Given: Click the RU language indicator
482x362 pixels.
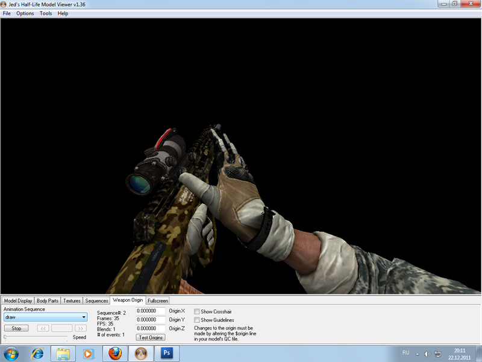Looking at the screenshot, I should coord(405,353).
